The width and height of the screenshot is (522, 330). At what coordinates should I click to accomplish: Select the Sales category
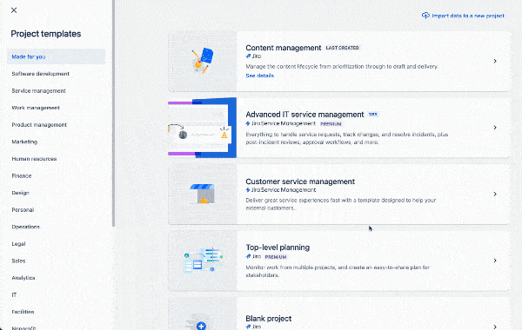pyautogui.click(x=18, y=261)
